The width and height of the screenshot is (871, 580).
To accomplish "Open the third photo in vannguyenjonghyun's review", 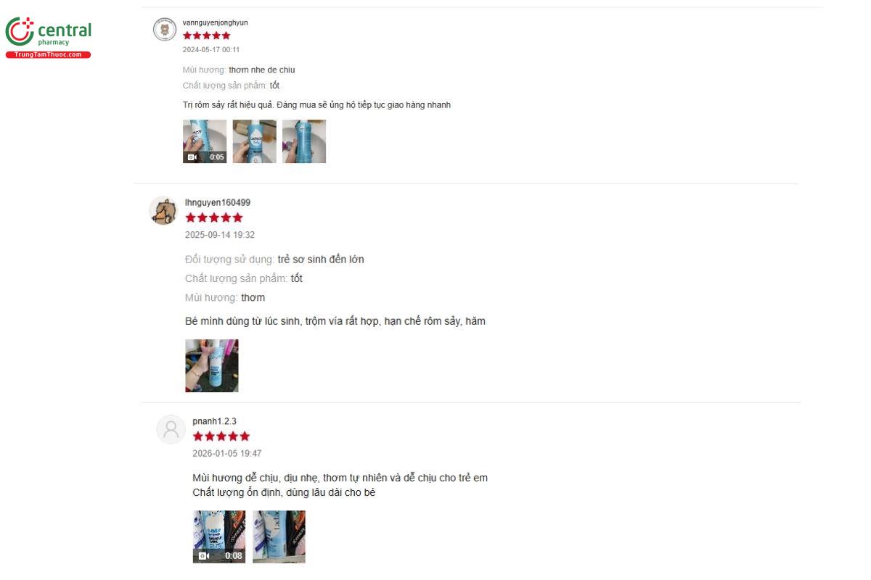I will click(304, 141).
